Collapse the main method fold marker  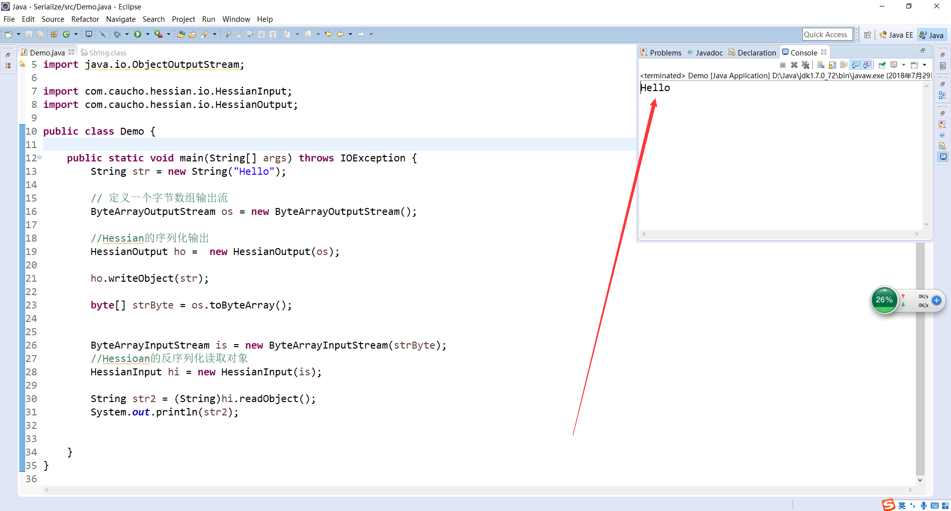(x=40, y=157)
